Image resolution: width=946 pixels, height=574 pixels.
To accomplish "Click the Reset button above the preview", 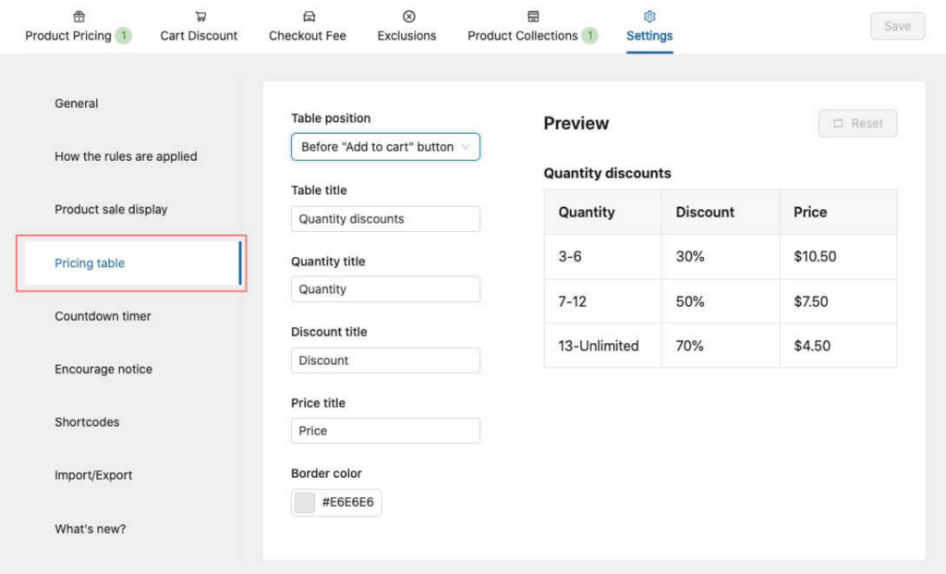I will [x=857, y=123].
